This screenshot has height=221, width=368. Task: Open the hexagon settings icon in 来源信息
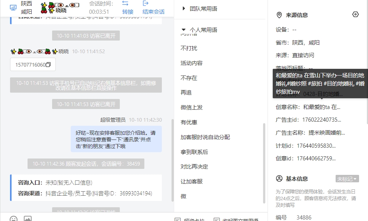tap(355, 15)
